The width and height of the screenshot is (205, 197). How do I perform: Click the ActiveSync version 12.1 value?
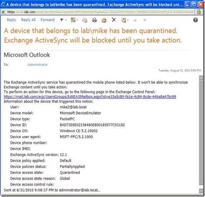[63, 155]
